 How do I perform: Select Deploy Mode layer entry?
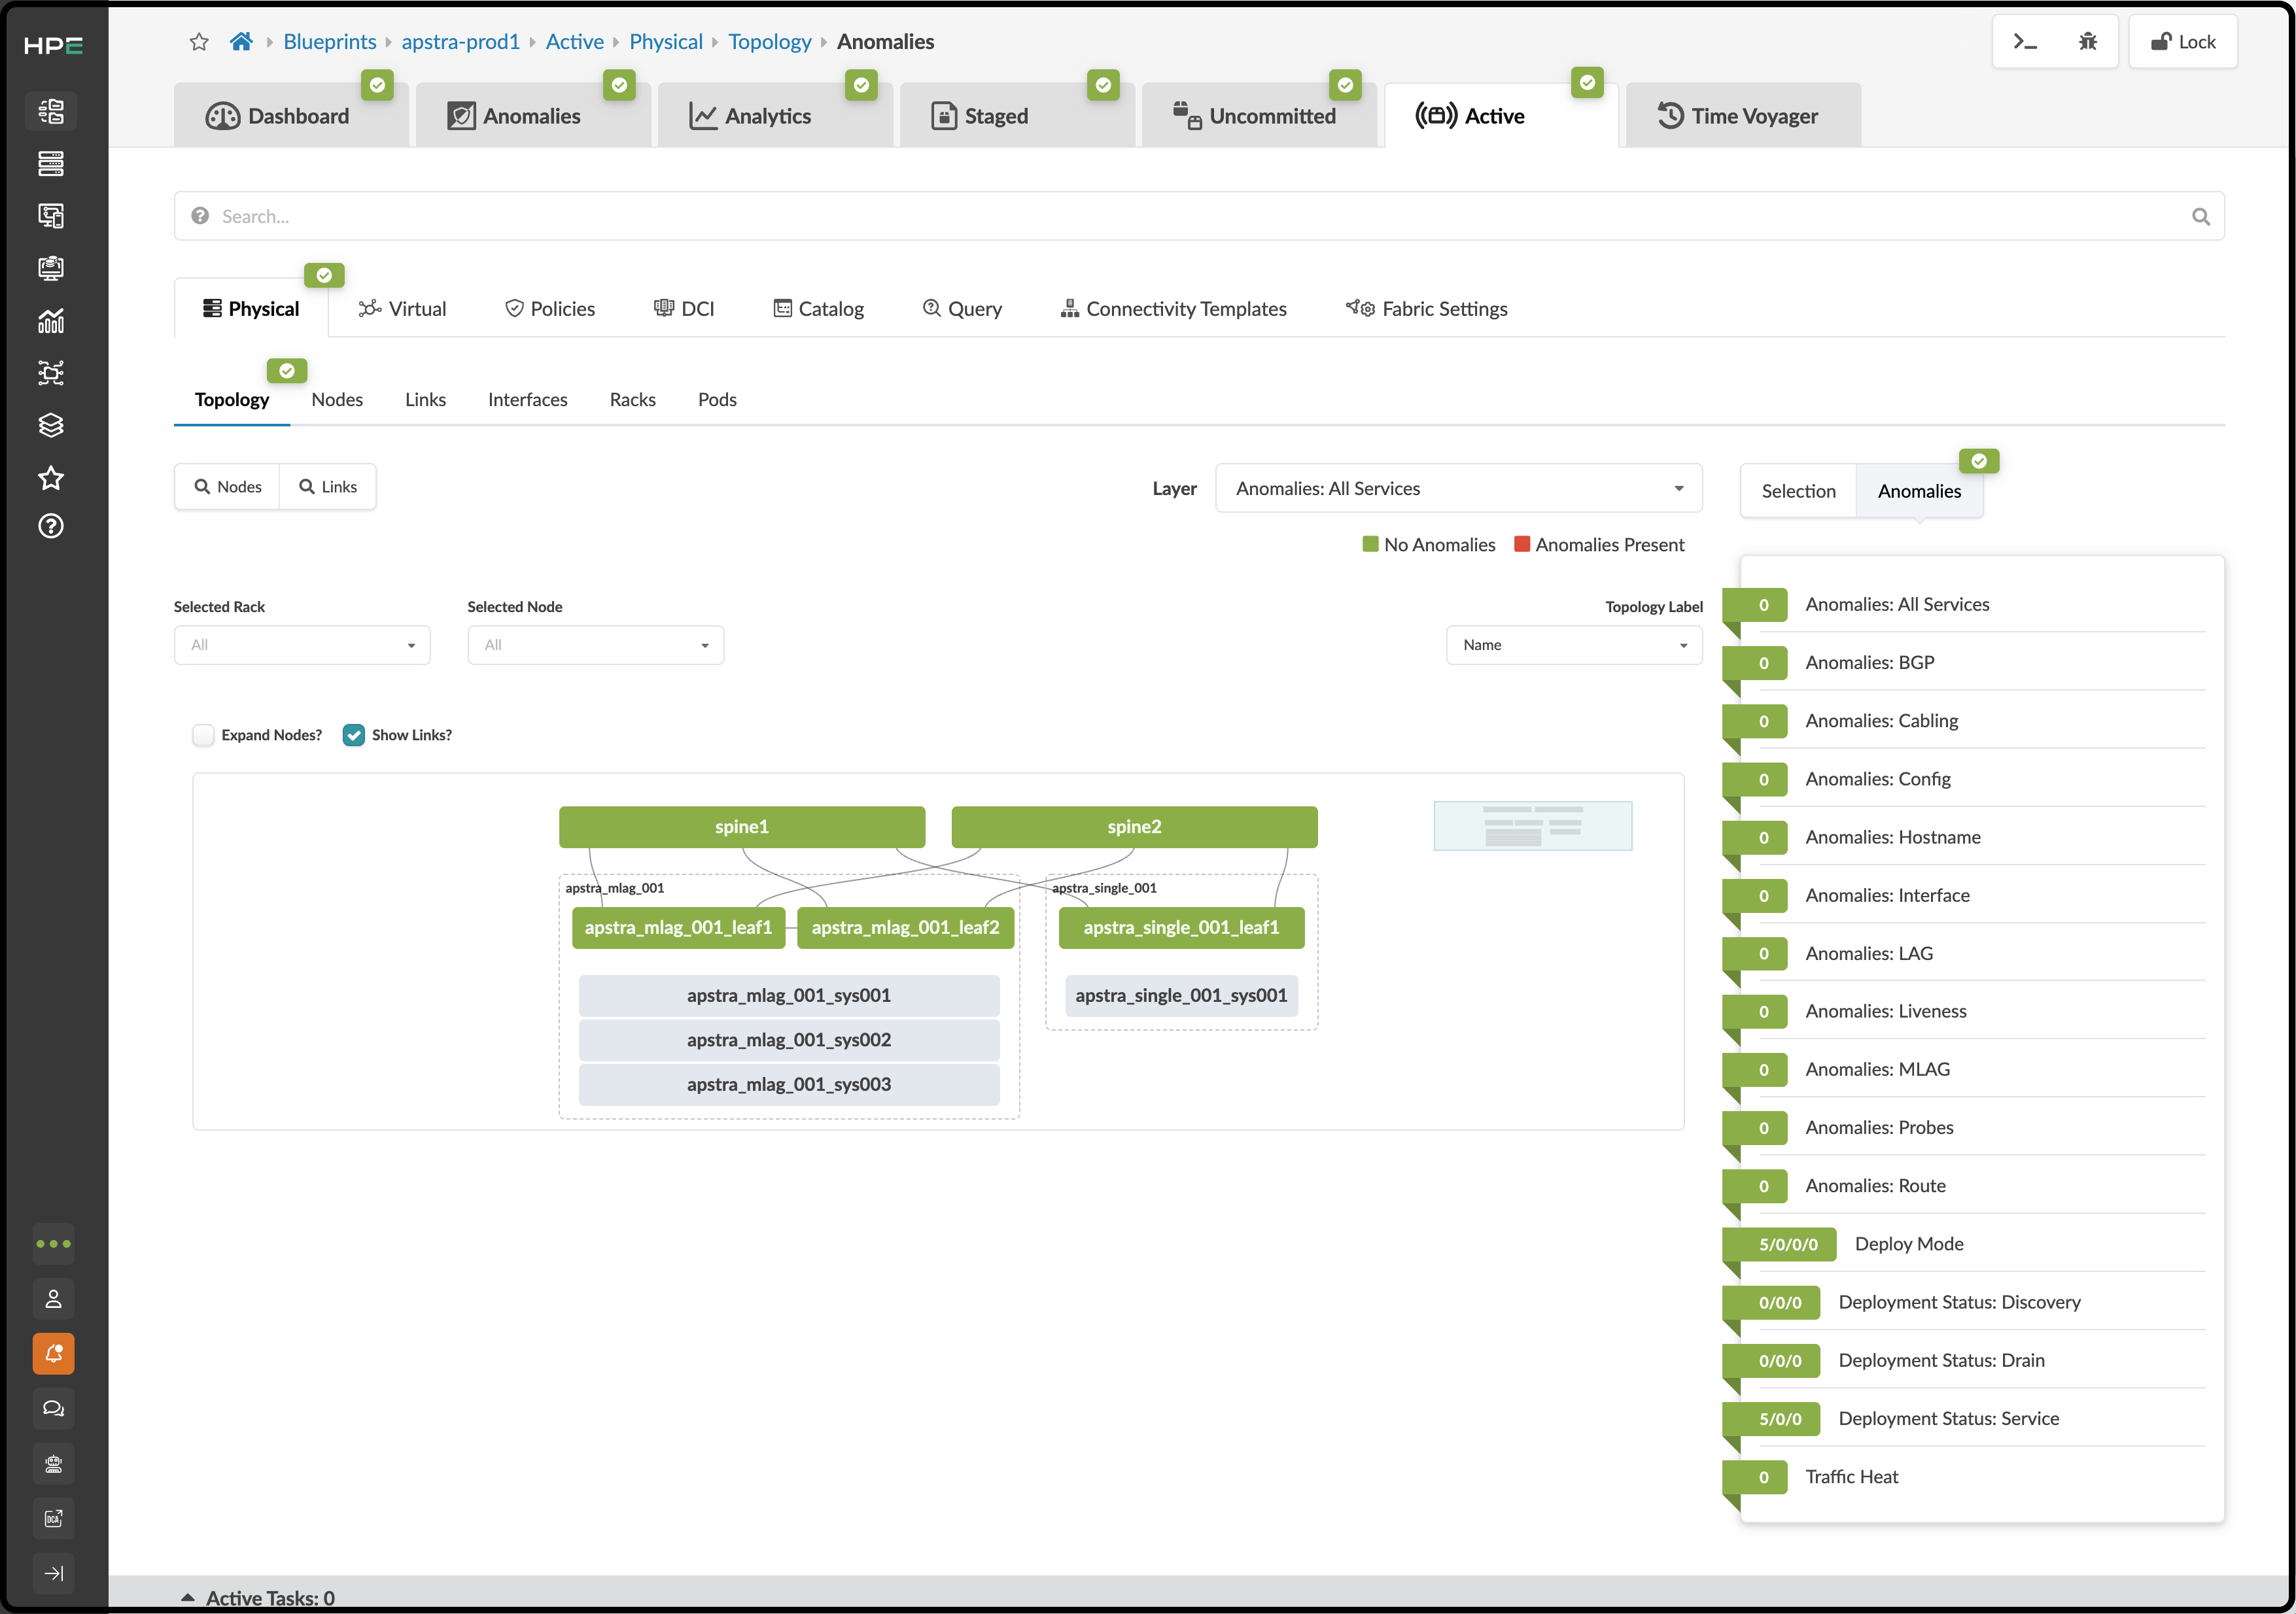tap(1908, 1244)
